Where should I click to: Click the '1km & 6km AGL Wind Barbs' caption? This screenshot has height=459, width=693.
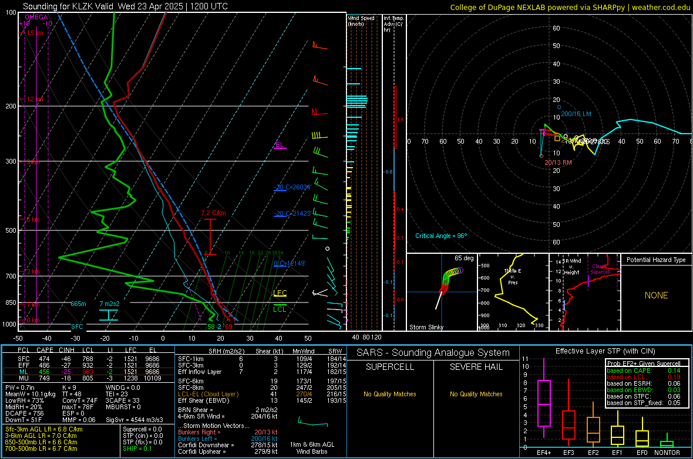pyautogui.click(x=312, y=448)
